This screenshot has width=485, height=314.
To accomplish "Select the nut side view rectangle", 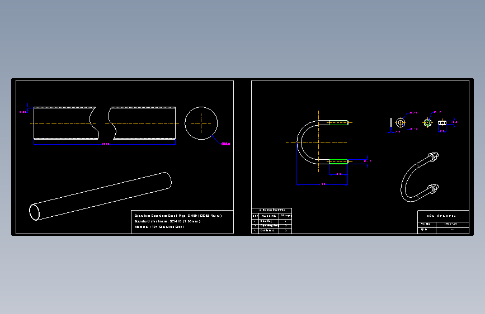I will [442, 123].
